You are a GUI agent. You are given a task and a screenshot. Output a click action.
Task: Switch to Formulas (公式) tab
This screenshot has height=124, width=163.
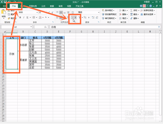click(x=43, y=6)
